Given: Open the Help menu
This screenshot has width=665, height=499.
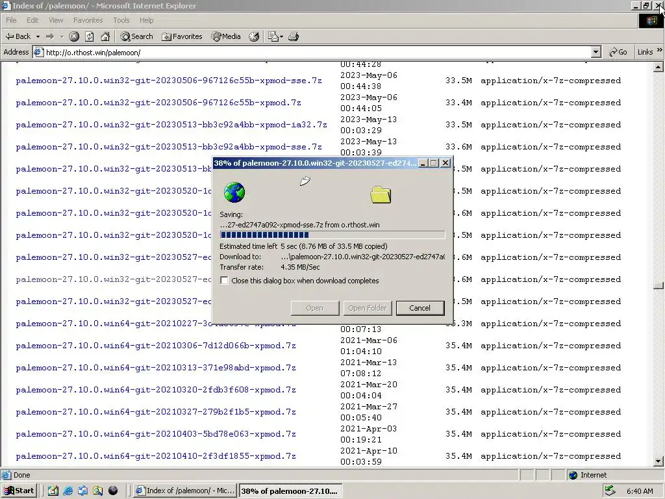Looking at the screenshot, I should 146,20.
